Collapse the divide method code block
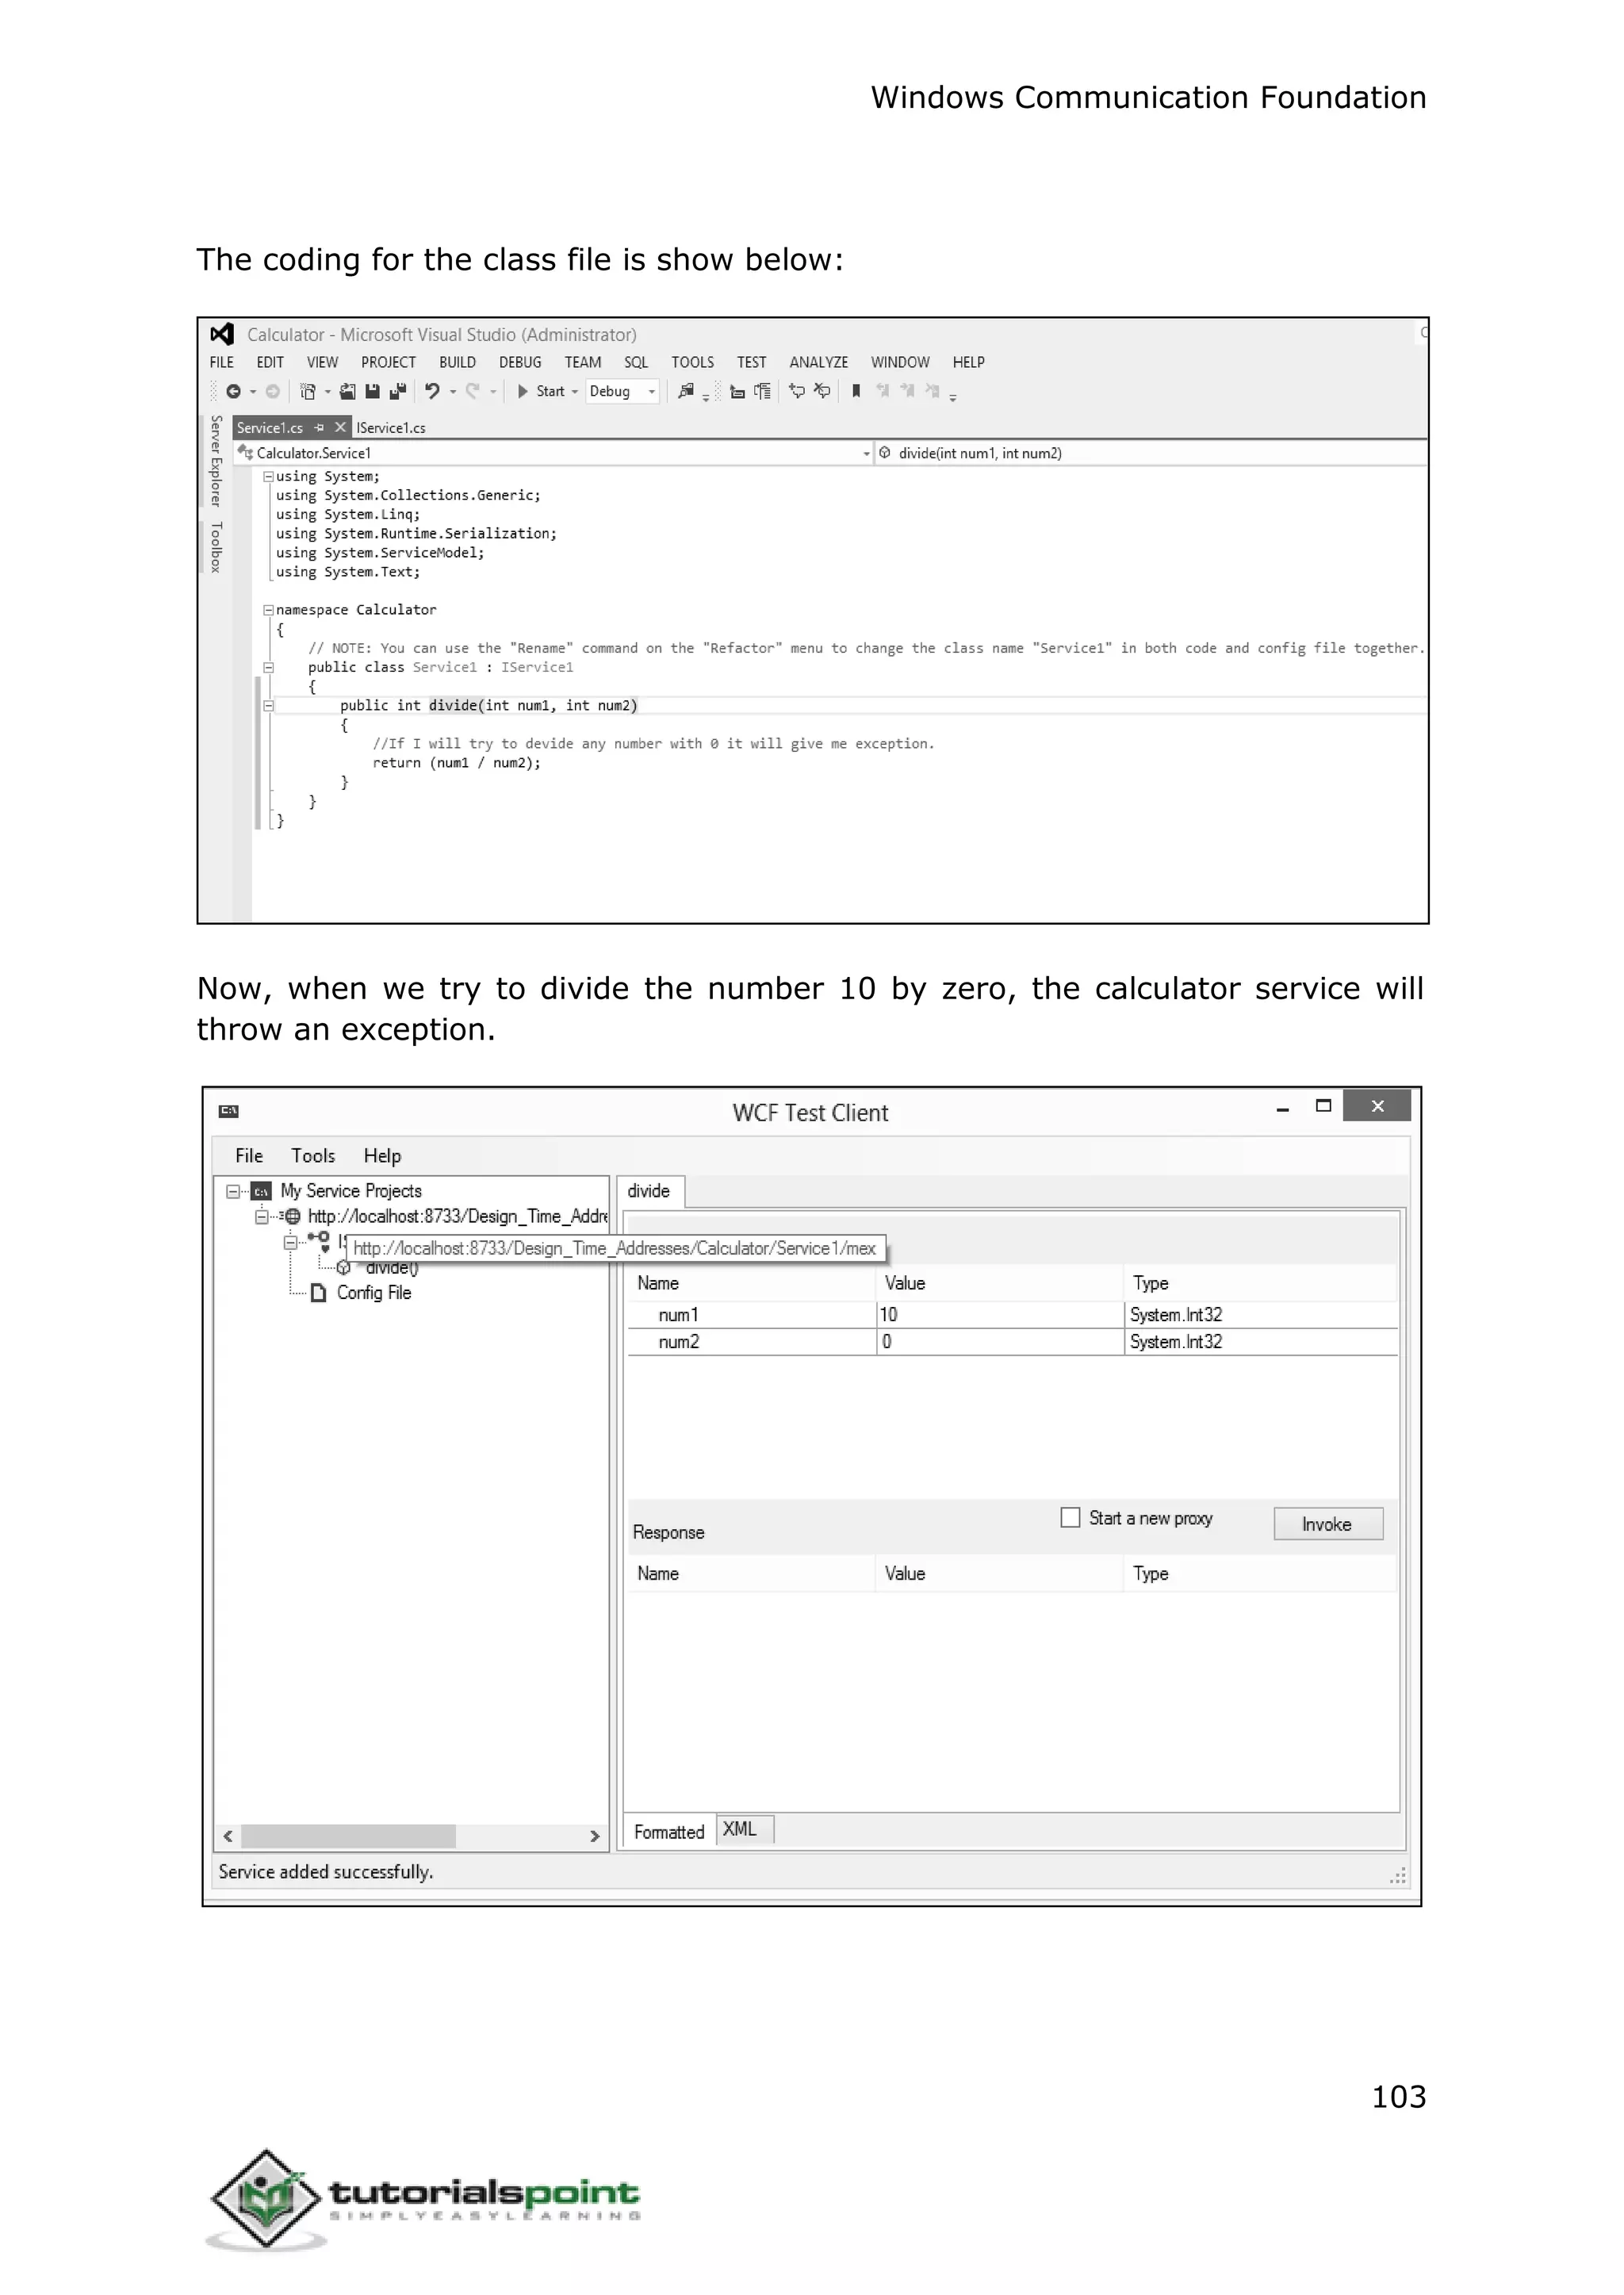The image size is (1624, 2295). pos(268,706)
